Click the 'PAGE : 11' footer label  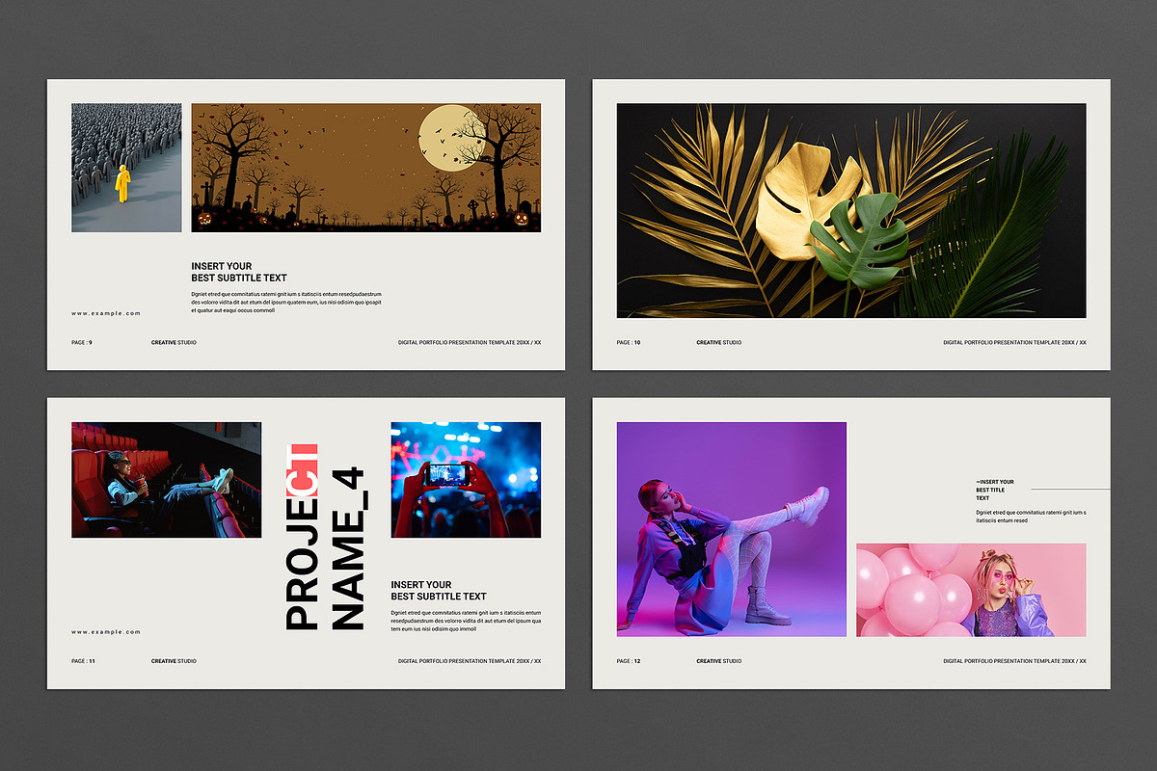point(83,661)
